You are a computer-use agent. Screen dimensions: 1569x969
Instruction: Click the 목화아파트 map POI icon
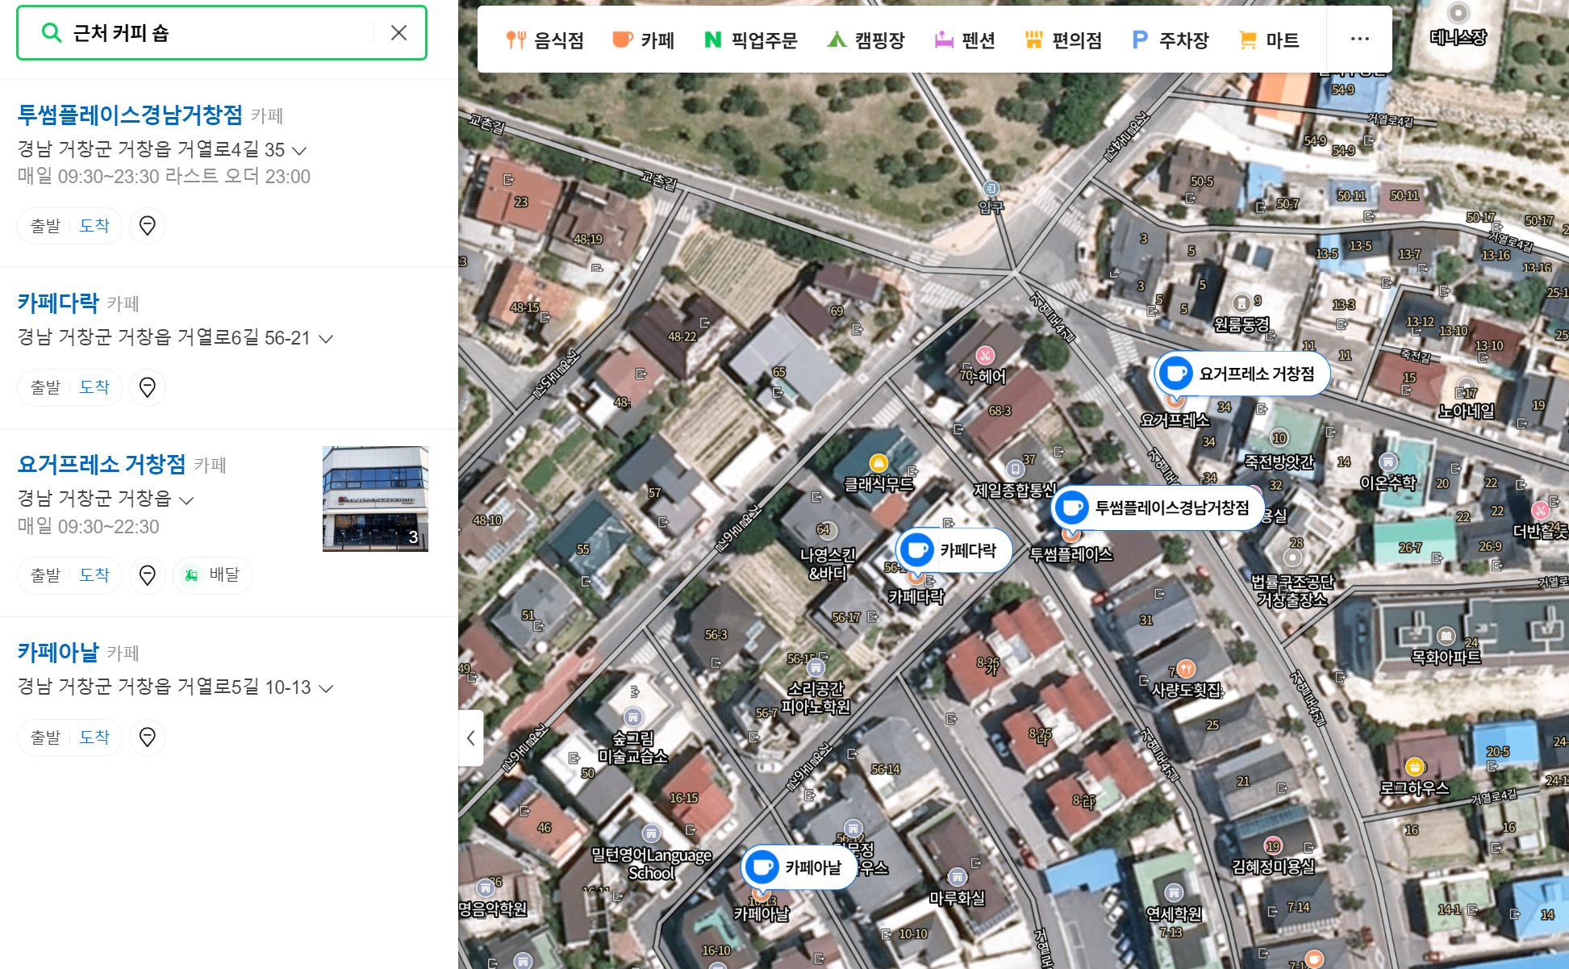pos(1446,636)
